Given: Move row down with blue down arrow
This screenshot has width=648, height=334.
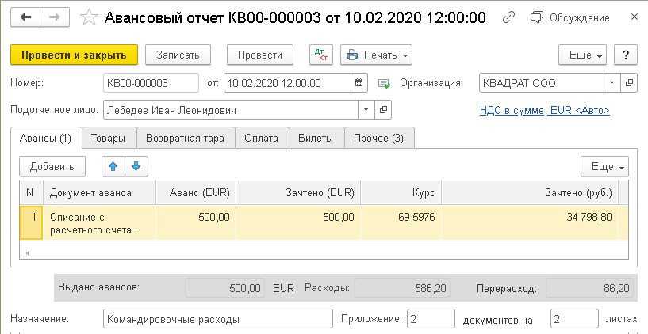Looking at the screenshot, I should point(136,166).
